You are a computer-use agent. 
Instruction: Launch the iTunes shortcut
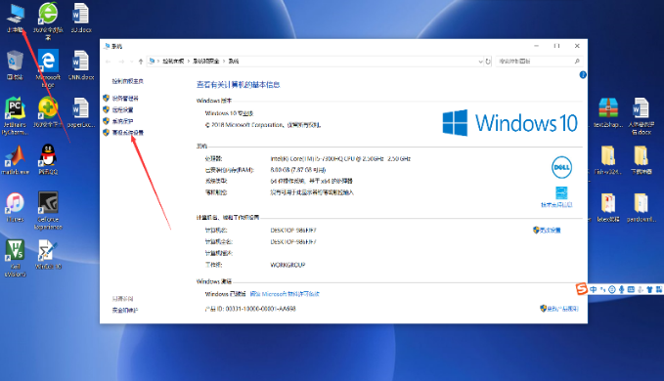15,207
